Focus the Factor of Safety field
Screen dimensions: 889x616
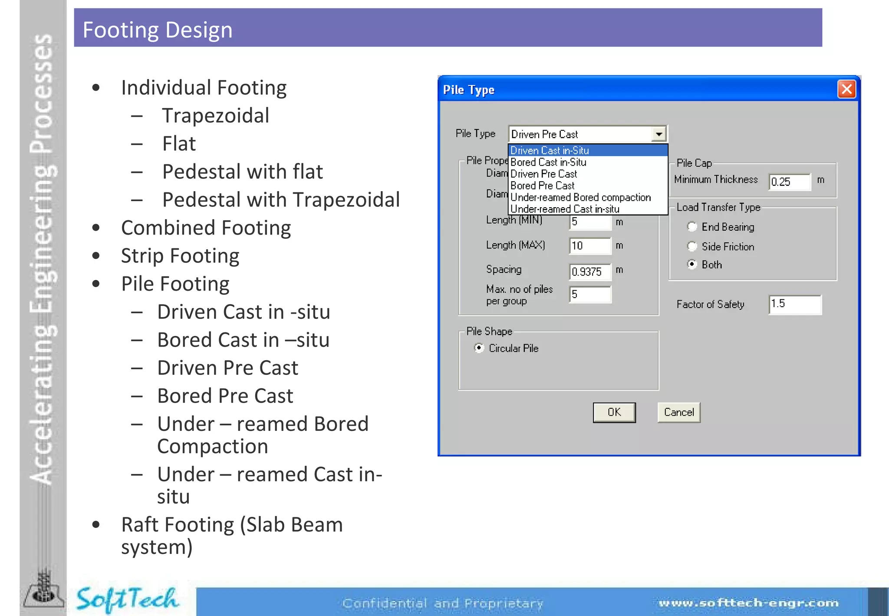pyautogui.click(x=794, y=304)
